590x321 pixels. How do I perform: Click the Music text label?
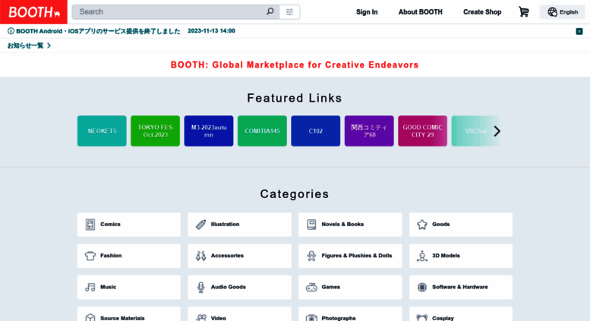point(108,287)
